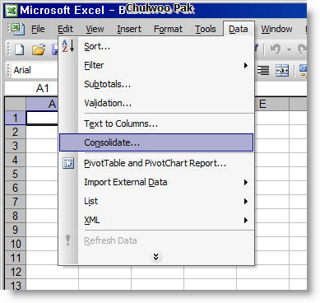
Task: Click the Merge and Center icon
Action: (282, 70)
